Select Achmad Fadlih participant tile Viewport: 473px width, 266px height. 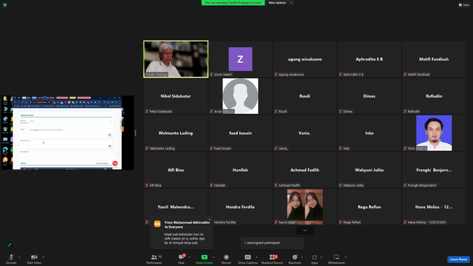(x=304, y=170)
